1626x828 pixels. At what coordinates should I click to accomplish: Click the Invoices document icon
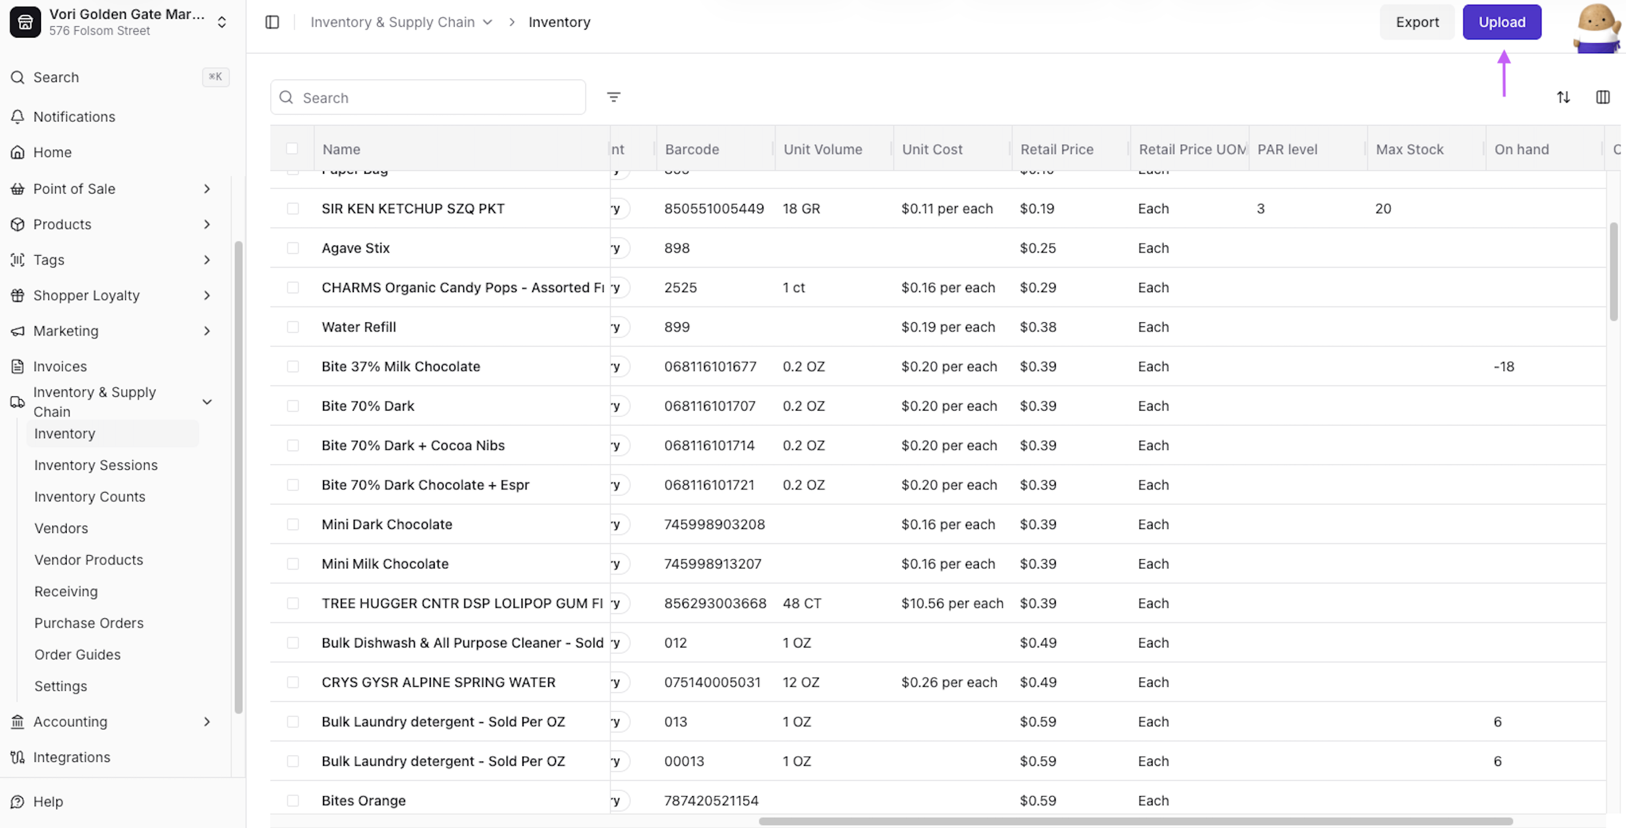pos(18,366)
